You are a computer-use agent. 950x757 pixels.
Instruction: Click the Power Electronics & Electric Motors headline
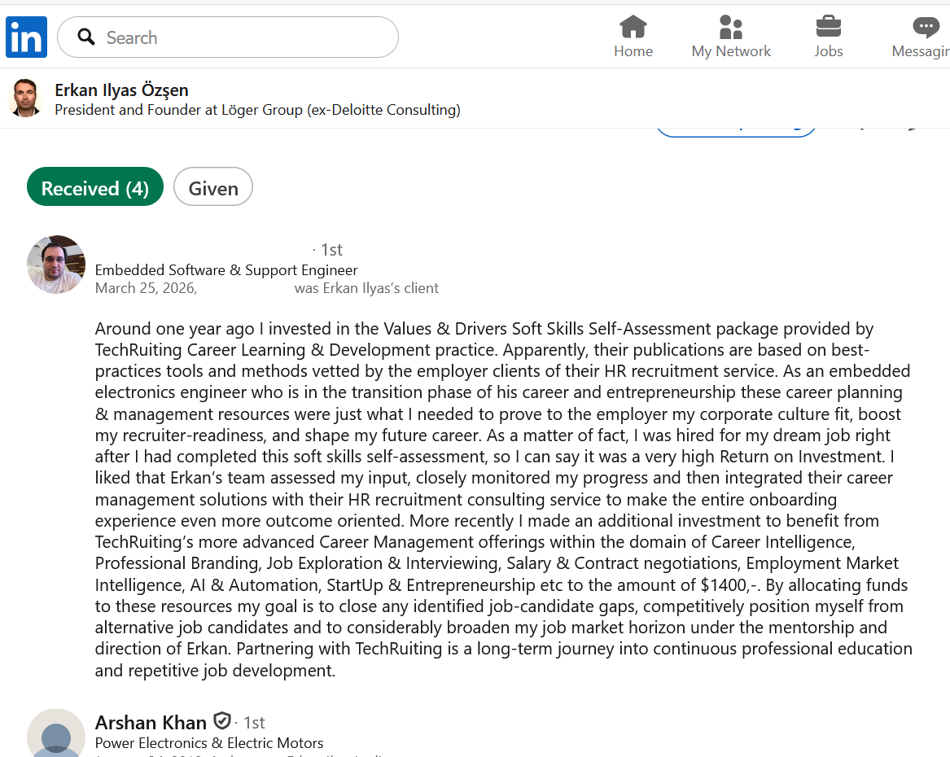pos(209,743)
